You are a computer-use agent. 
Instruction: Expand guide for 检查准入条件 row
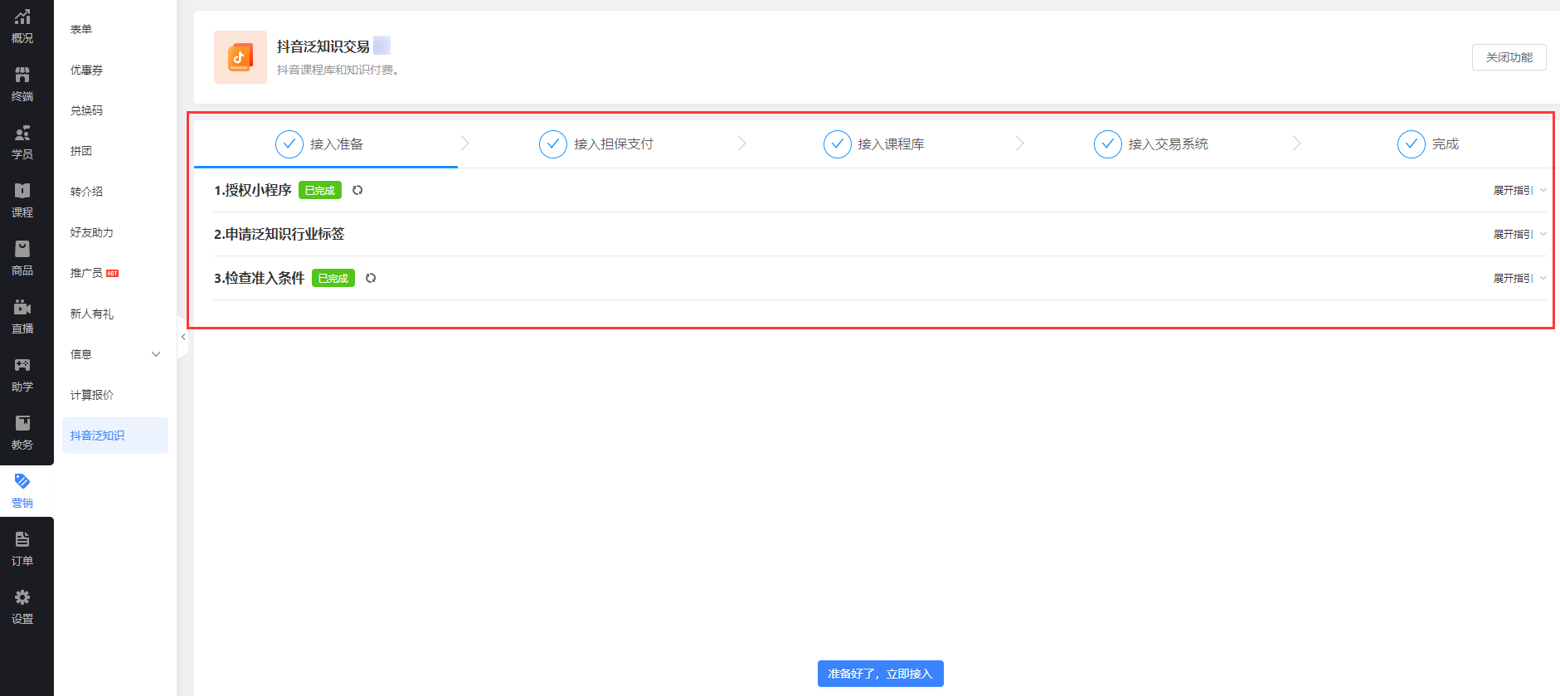point(1519,278)
